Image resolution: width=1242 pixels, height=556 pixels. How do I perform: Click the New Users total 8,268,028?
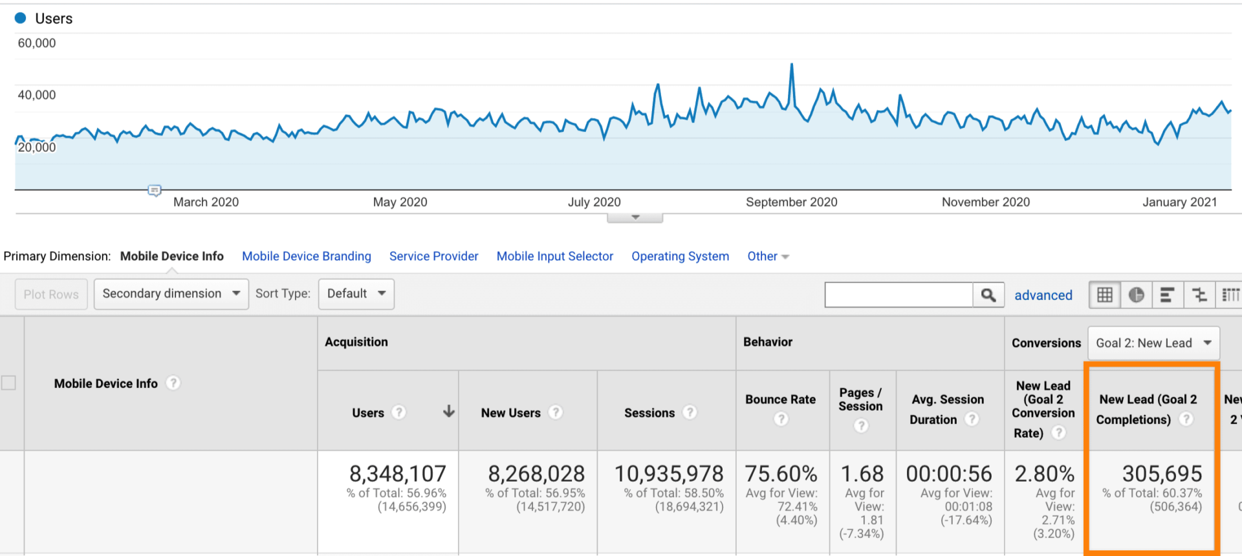pos(536,474)
